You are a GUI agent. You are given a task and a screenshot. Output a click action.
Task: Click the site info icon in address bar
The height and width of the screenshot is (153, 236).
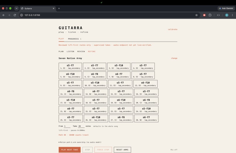click(22, 15)
